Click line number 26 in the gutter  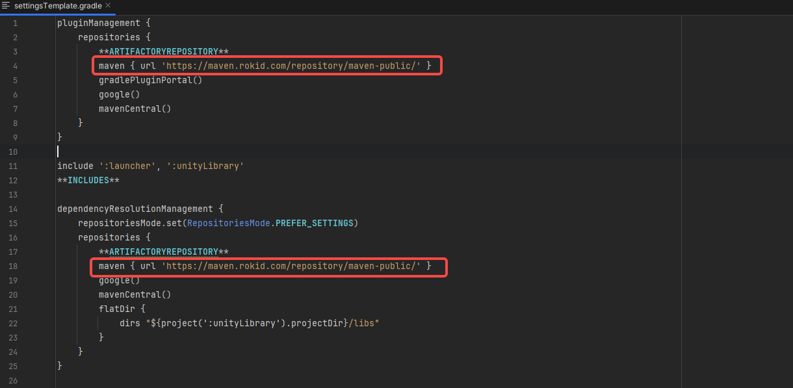point(13,380)
